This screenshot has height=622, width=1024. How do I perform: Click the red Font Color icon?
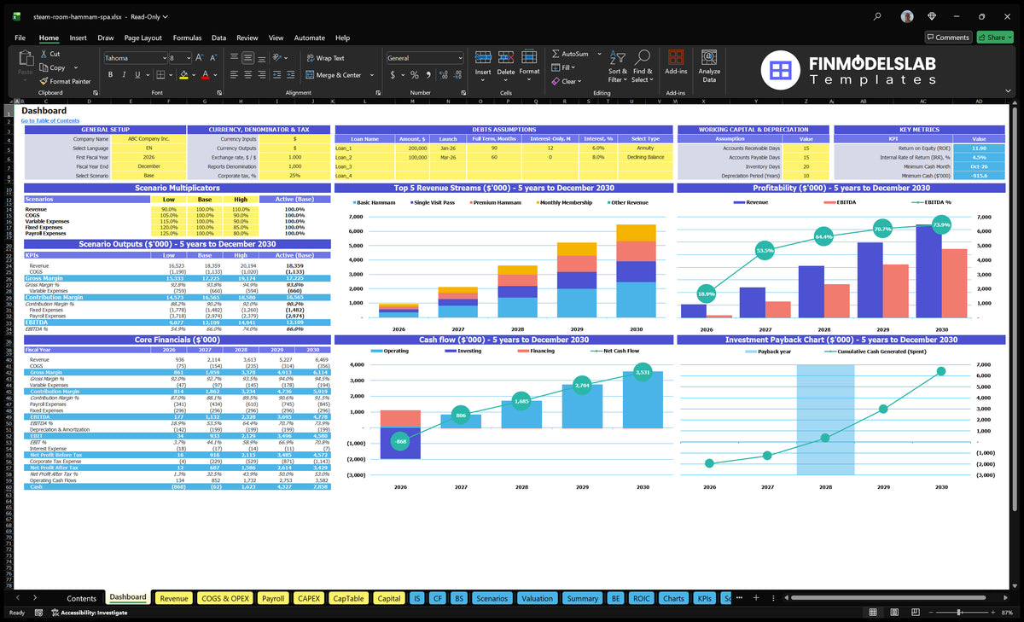[x=205, y=75]
